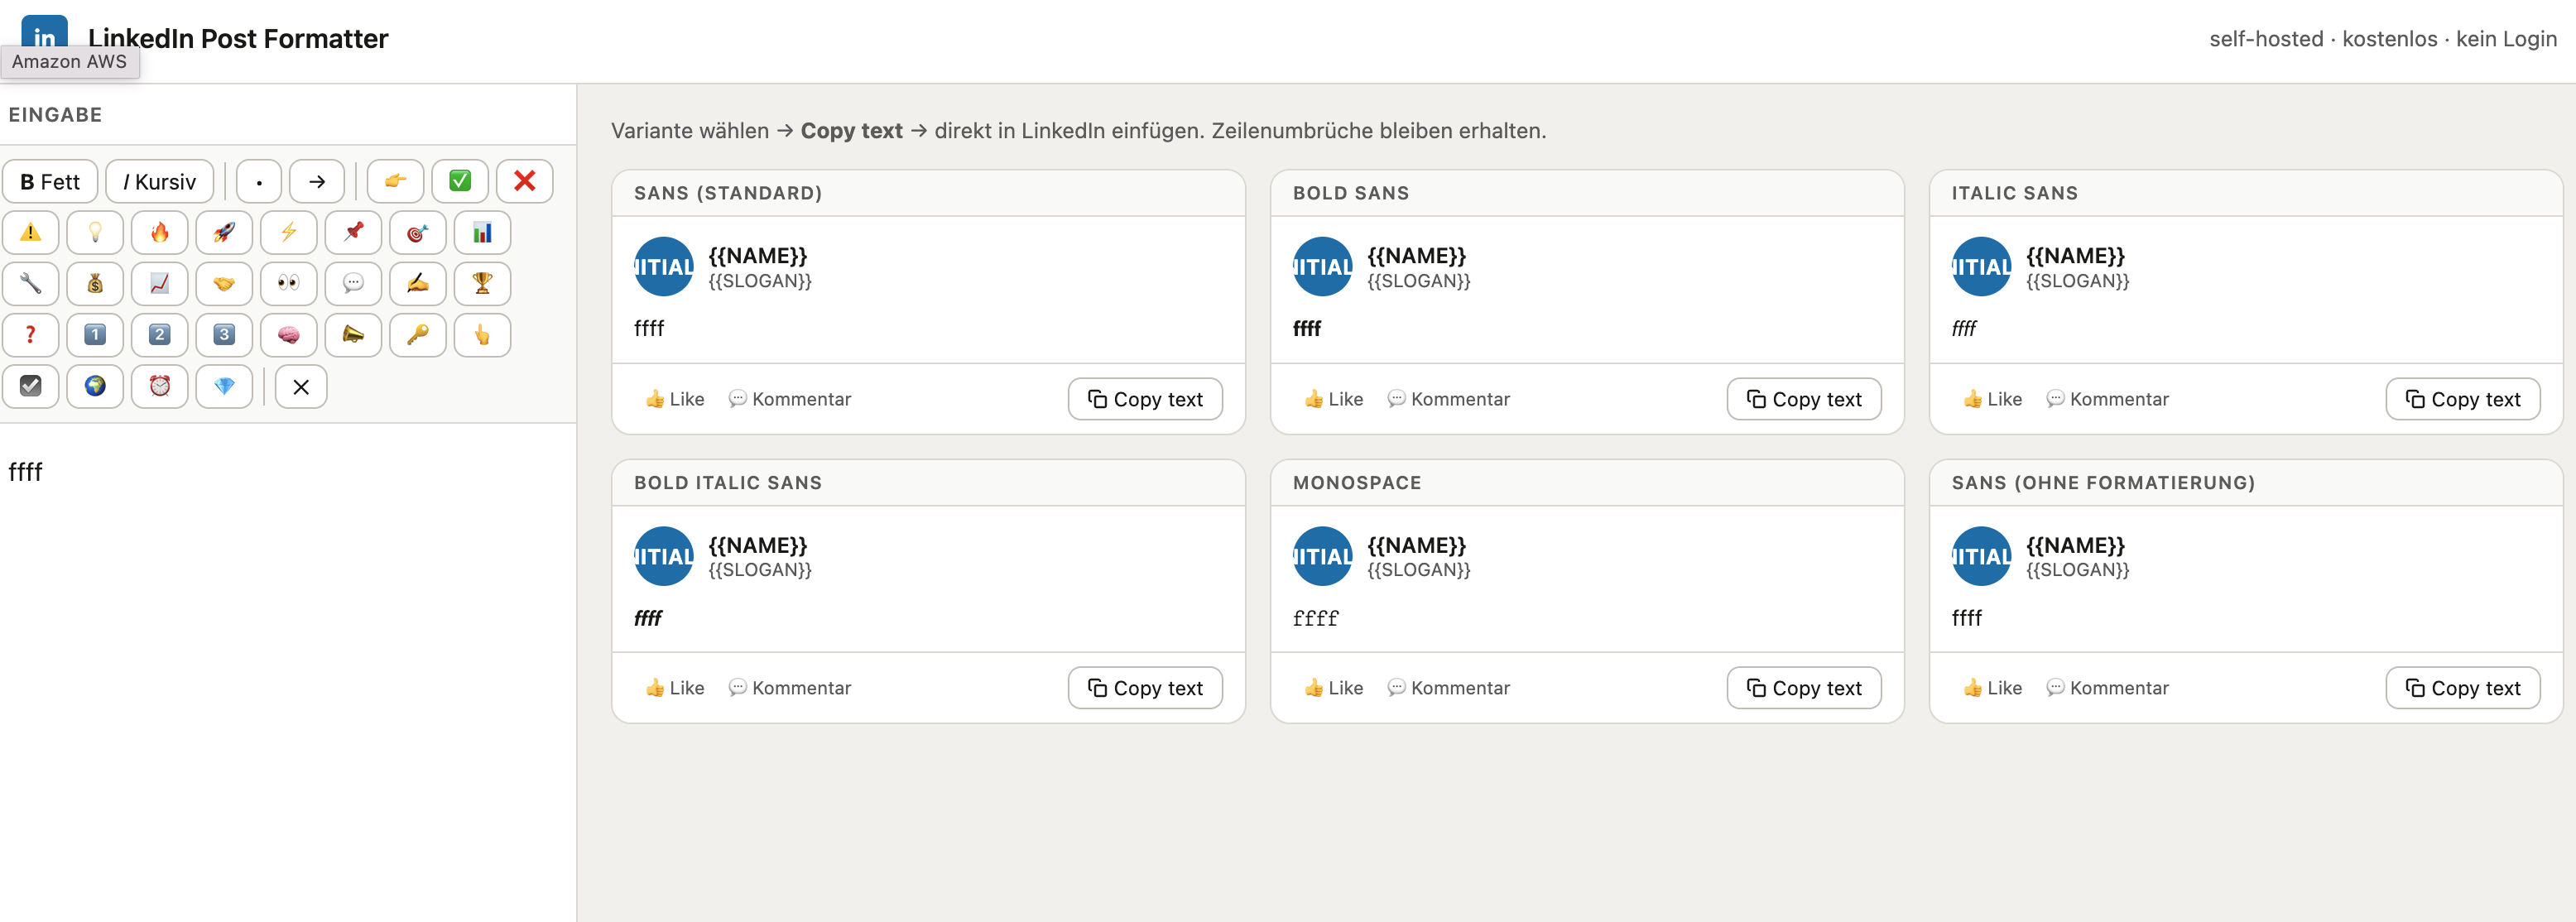The height and width of the screenshot is (922, 2576).
Task: Insert the handshake emoji
Action: coord(224,284)
